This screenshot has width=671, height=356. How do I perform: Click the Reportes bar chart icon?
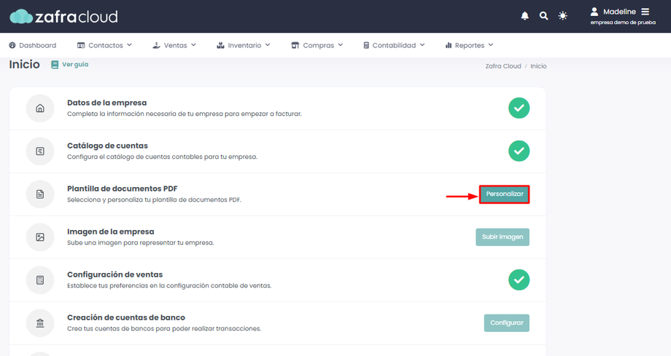[449, 45]
